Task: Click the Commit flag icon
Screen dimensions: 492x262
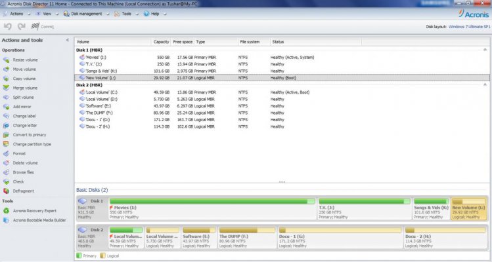Action: [x=35, y=27]
